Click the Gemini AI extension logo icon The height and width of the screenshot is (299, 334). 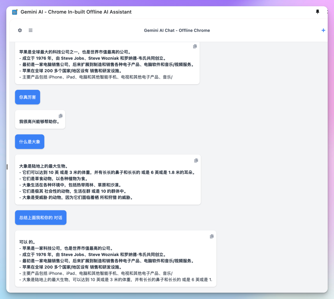click(15, 12)
